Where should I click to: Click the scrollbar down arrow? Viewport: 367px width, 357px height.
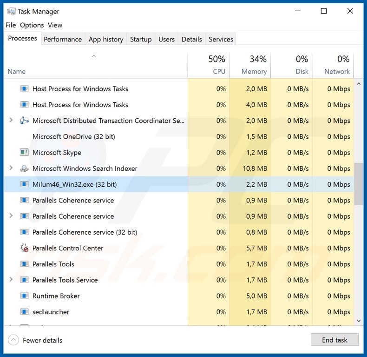coord(359,321)
